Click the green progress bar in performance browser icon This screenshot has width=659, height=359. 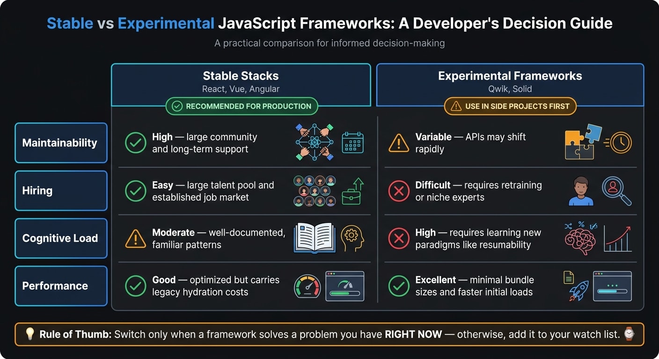345,294
